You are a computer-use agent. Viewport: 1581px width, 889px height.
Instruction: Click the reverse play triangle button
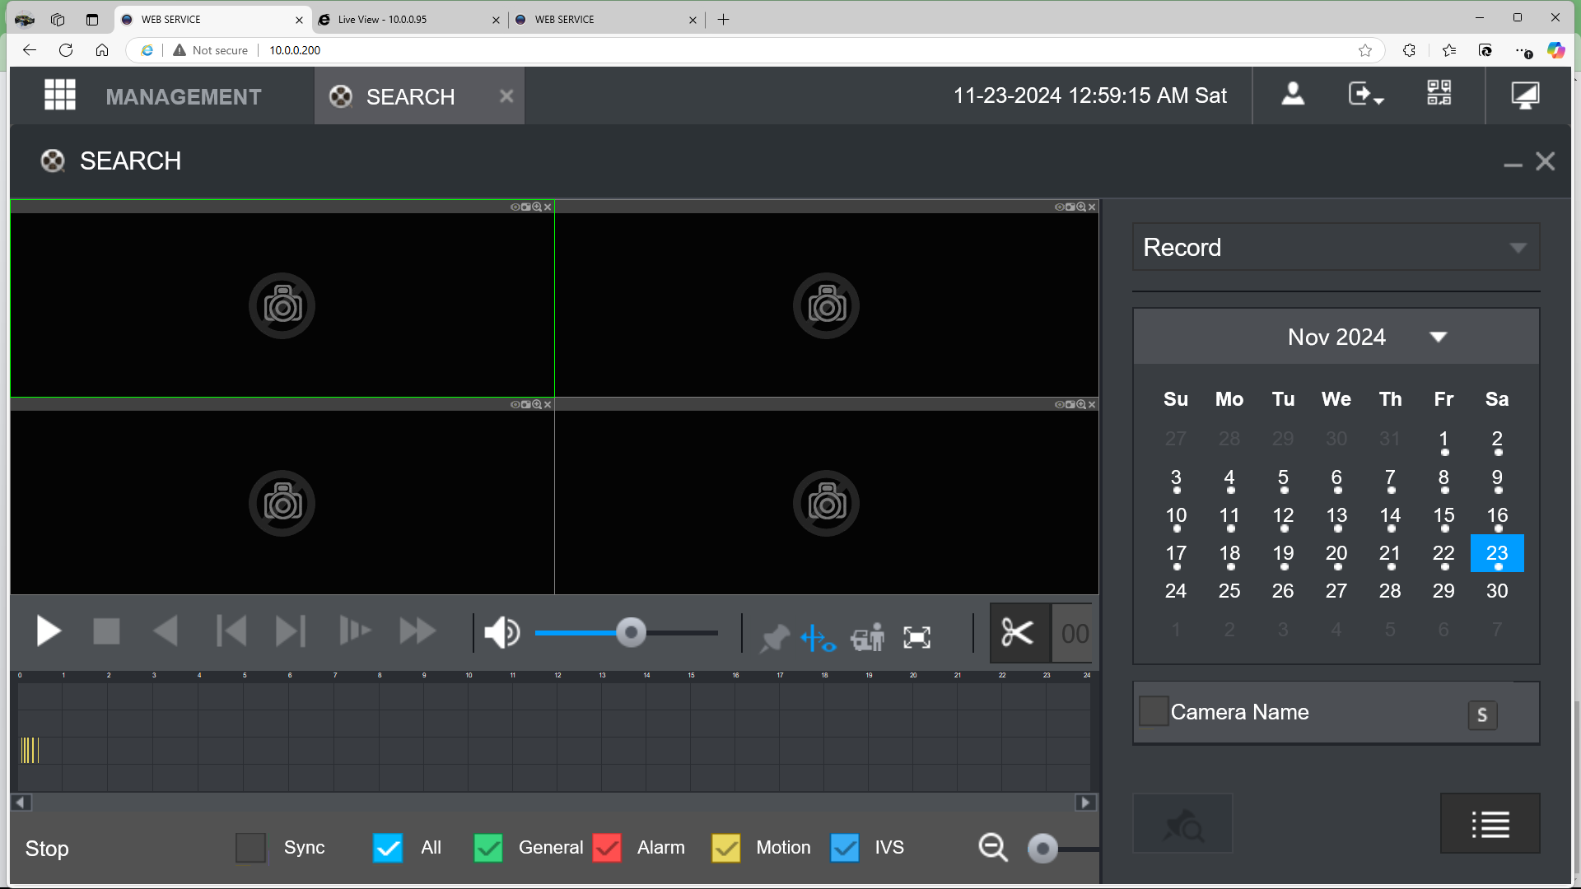166,632
